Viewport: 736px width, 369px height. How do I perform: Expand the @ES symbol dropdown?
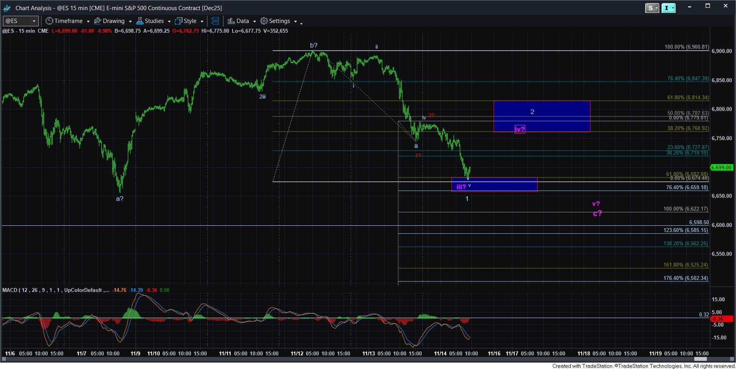point(34,21)
